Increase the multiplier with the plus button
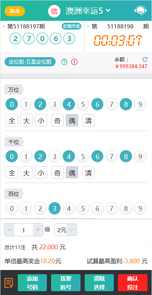Image resolution: width=152 pixels, height=295 pixels. click(x=38, y=229)
